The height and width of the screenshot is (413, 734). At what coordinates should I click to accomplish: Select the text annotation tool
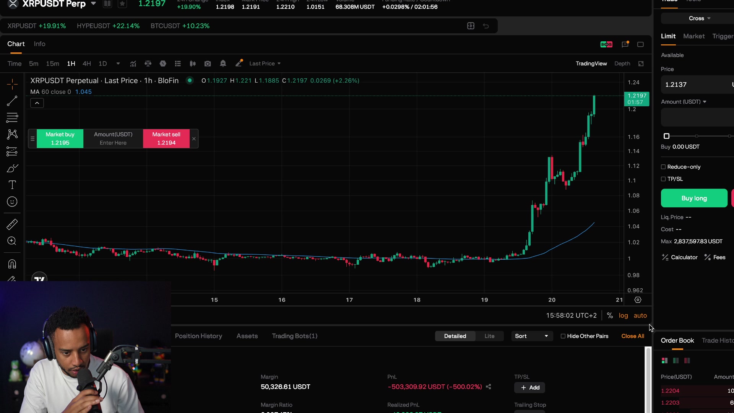coord(12,185)
